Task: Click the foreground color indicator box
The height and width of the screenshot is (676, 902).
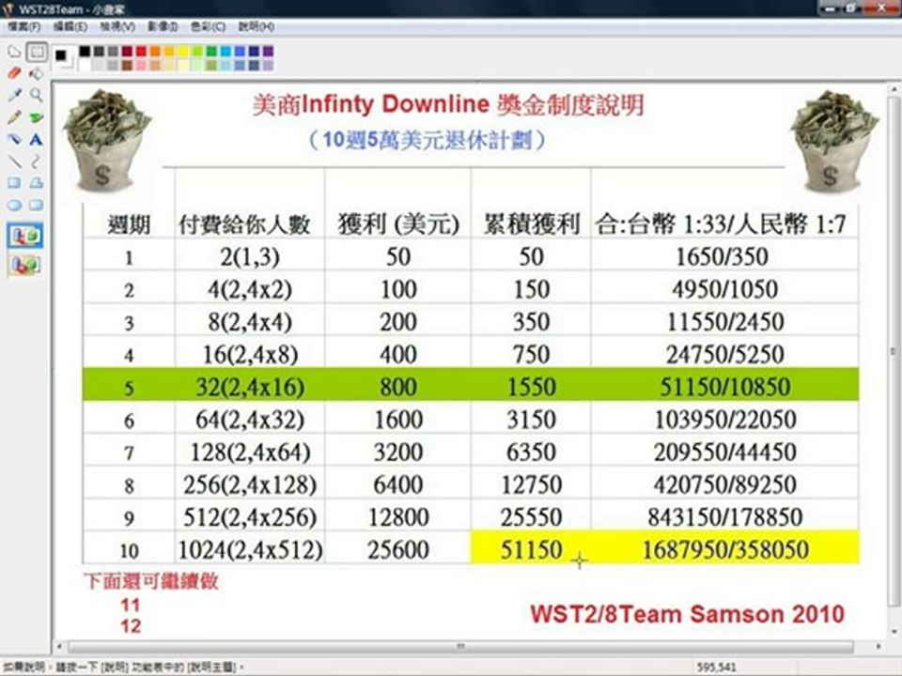Action: pyautogui.click(x=60, y=55)
